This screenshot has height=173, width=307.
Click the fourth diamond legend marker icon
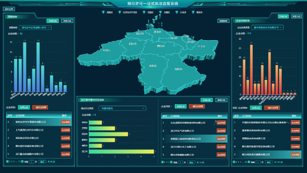click(x=160, y=12)
